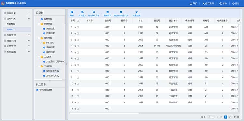Select 文书简化方式 in the directory tree

click(52, 76)
